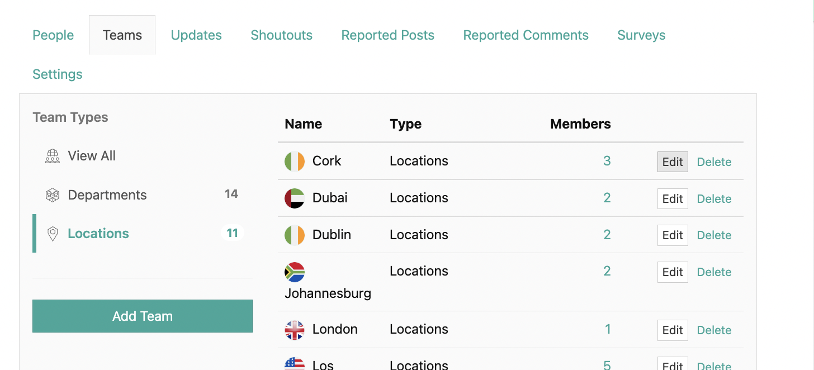Delete the Dublin team
Image resolution: width=814 pixels, height=370 pixels.
click(714, 235)
